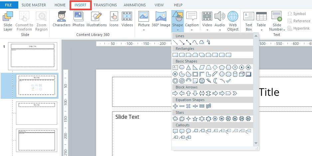Pick the Regular Pentagon shape
Image resolution: width=312 pixels, height=156 pixels.
pos(222,68)
